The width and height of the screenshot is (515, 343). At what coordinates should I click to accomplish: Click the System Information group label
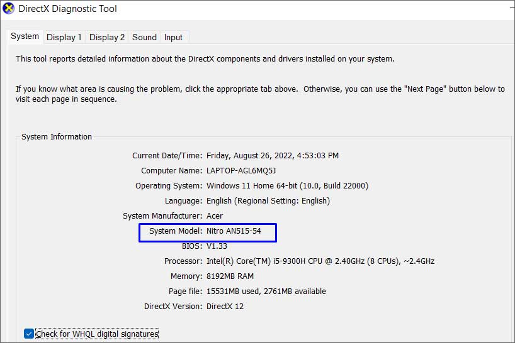57,136
